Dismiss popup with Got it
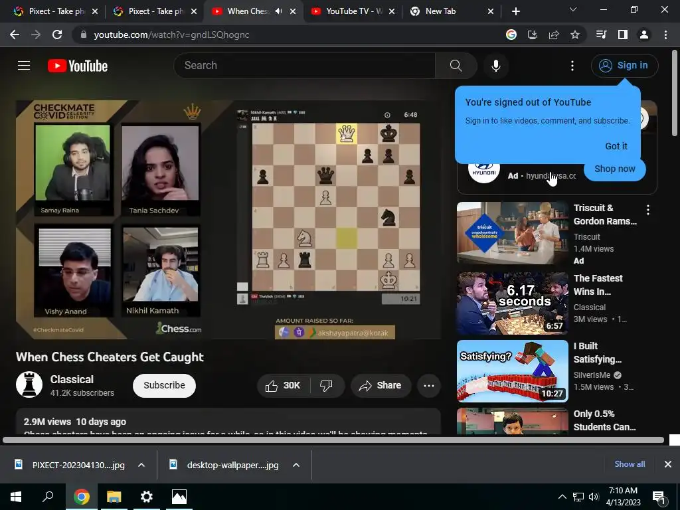 (616, 146)
